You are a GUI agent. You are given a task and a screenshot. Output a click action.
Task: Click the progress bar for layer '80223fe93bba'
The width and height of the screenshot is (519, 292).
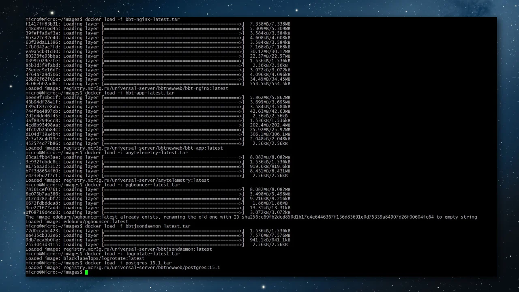point(173,56)
